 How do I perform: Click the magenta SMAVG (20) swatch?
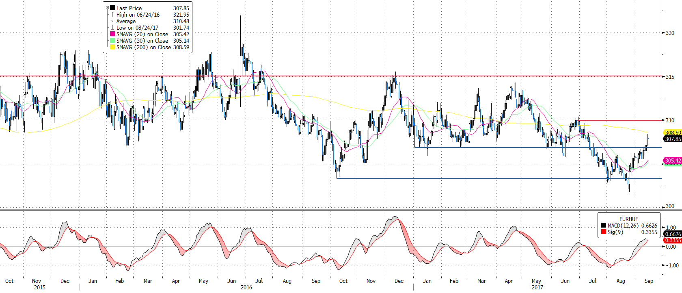coord(112,34)
